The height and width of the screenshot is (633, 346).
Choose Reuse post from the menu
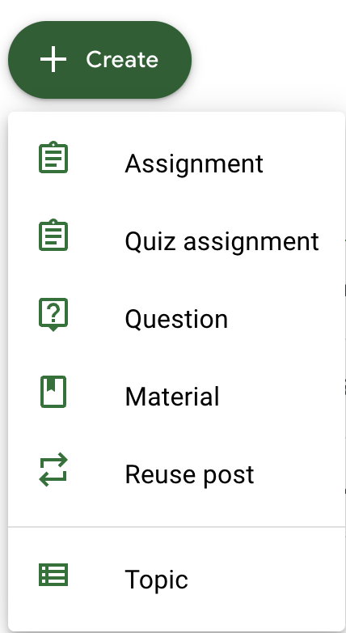[x=176, y=474]
